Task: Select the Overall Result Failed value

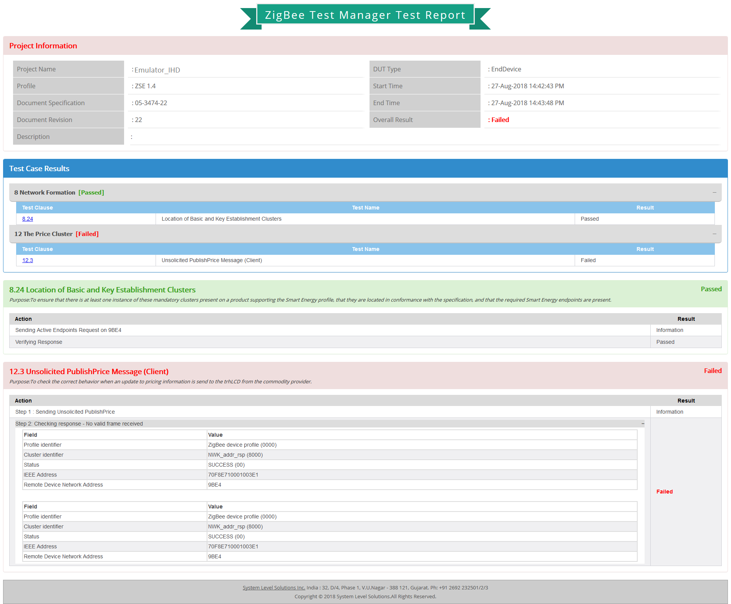Action: [x=500, y=120]
